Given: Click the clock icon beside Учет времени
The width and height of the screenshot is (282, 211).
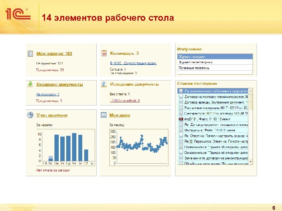Looking at the screenshot, I should pyautogui.click(x=30, y=115).
